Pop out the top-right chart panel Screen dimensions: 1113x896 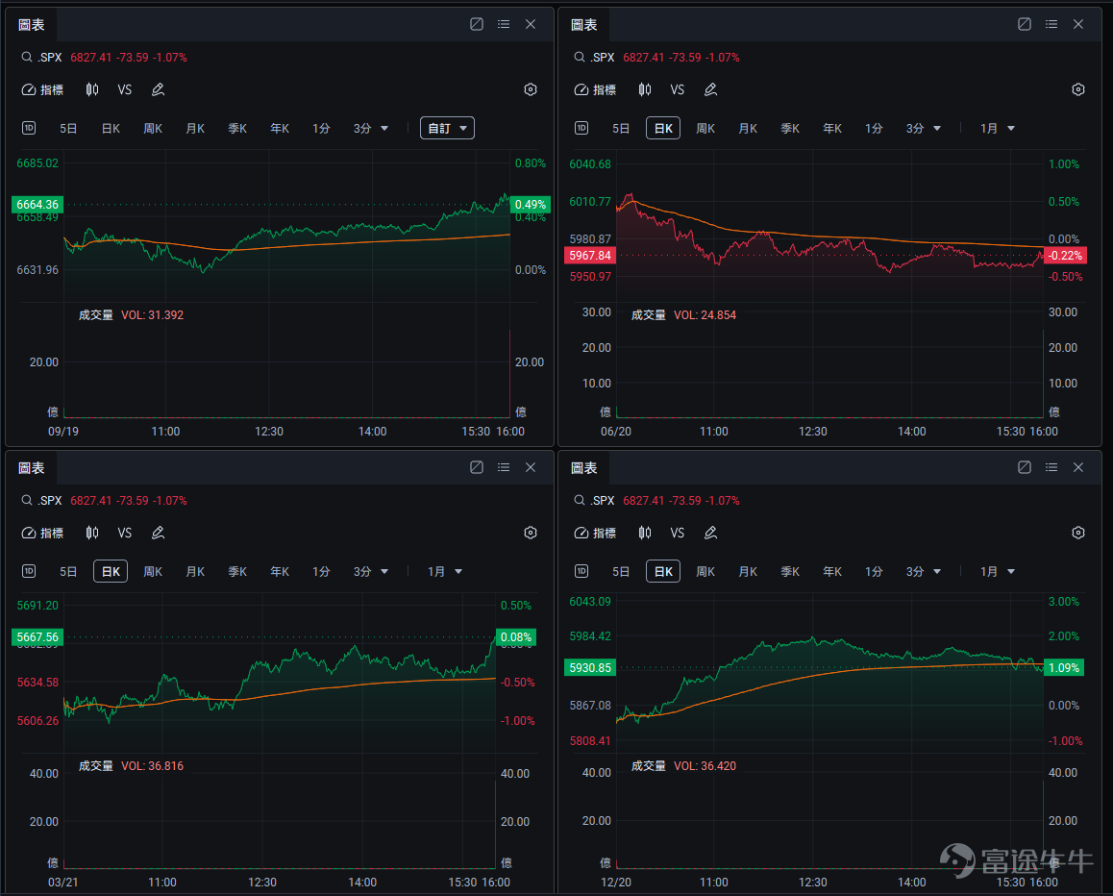click(x=1025, y=24)
